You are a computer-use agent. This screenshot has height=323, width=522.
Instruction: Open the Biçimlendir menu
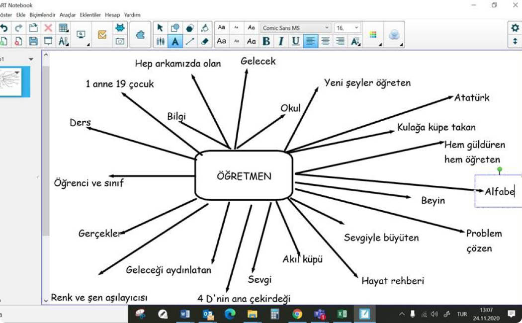43,15
